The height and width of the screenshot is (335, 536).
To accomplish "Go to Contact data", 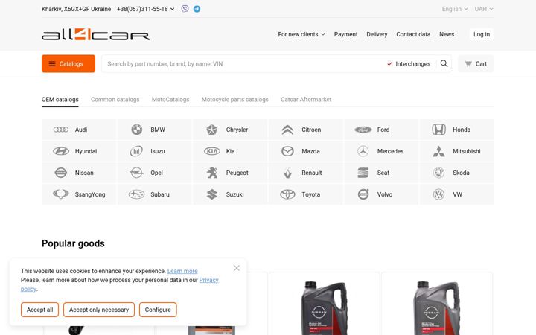I will (413, 34).
